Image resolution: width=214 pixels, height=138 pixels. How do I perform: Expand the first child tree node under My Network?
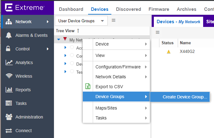[65, 48]
